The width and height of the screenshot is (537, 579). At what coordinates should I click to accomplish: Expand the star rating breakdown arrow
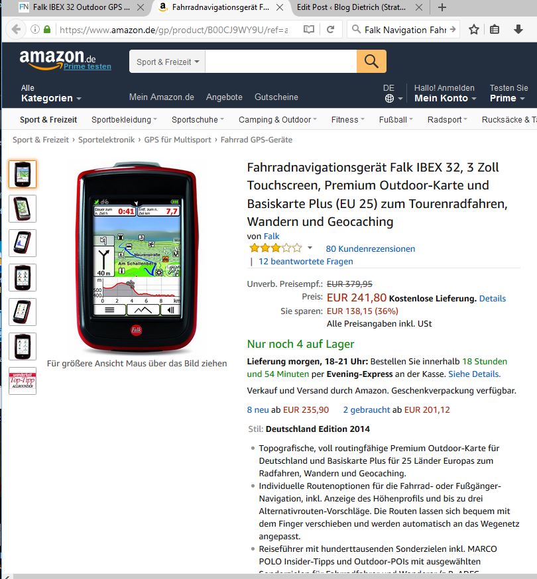(310, 248)
